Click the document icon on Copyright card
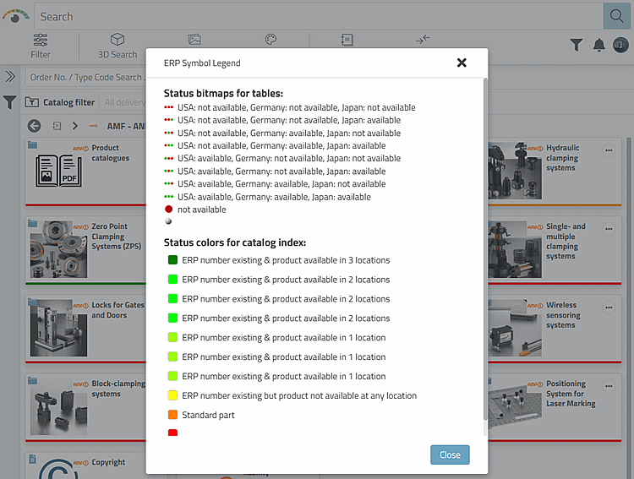 (x=33, y=459)
